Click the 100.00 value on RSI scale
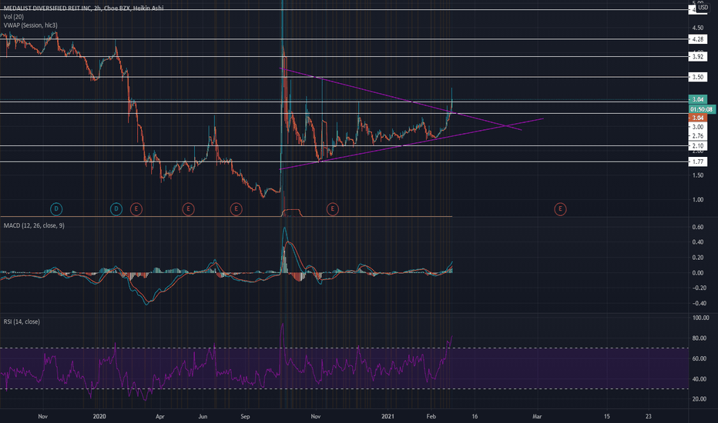Screen dimensions: 718x423 click(x=700, y=318)
